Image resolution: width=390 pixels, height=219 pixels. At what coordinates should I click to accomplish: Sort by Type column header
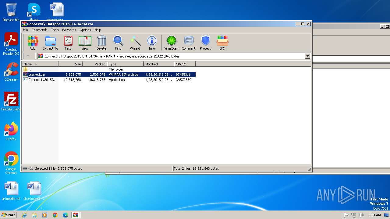tap(125, 64)
